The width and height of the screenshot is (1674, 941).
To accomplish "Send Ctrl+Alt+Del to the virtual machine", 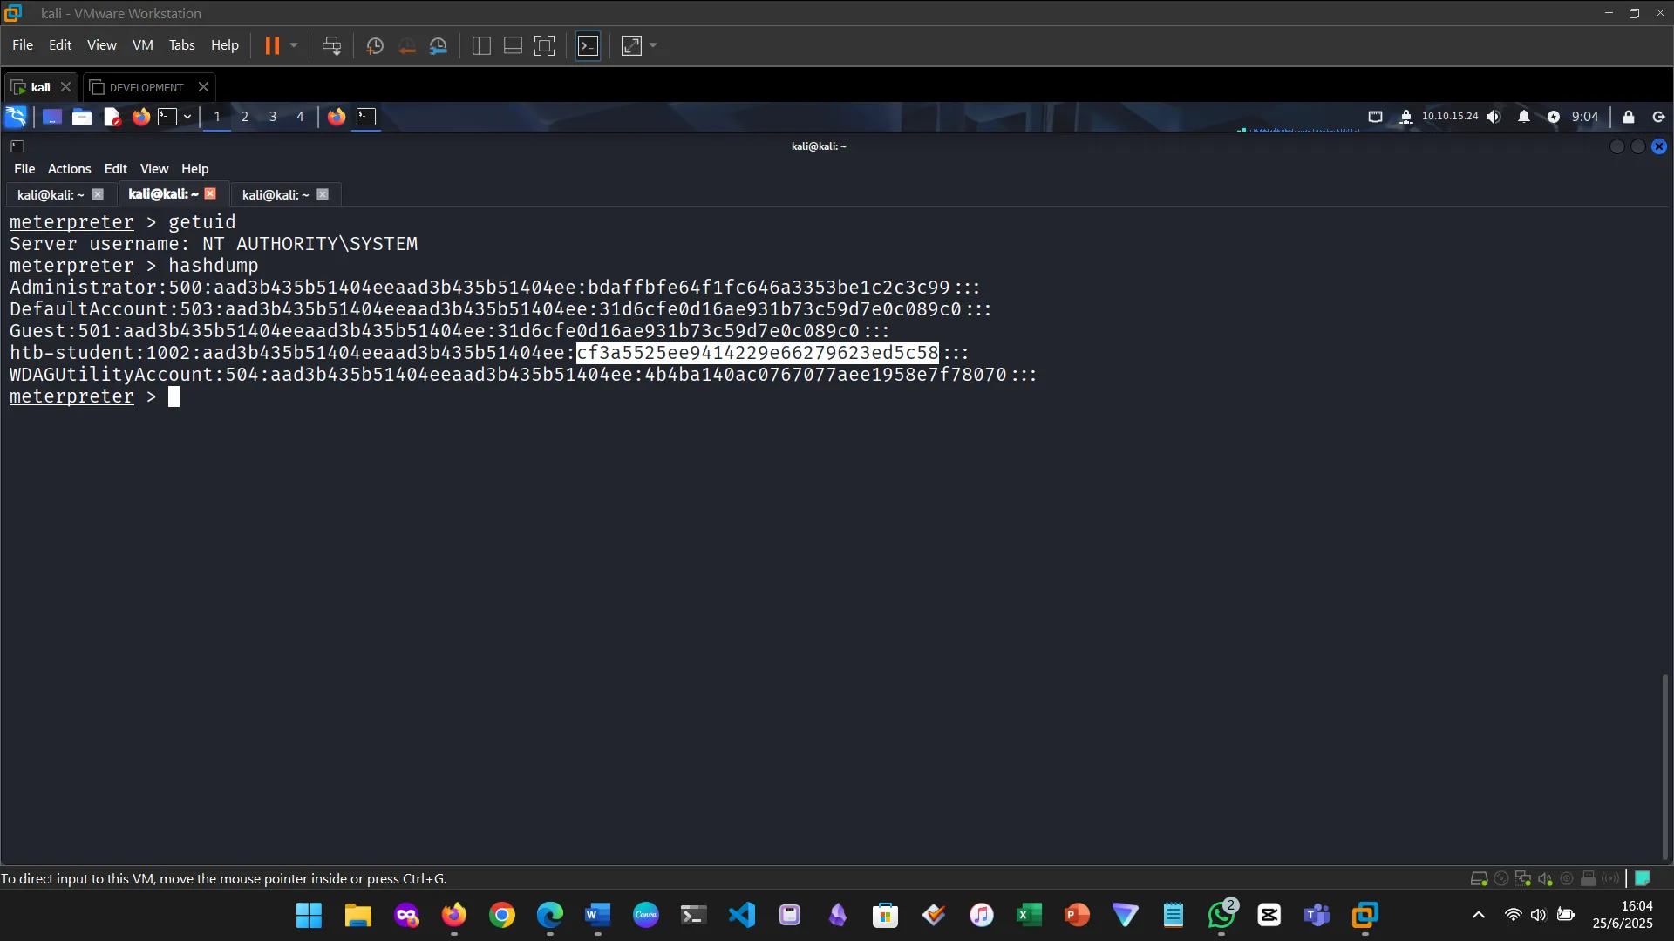I will pyautogui.click(x=332, y=45).
